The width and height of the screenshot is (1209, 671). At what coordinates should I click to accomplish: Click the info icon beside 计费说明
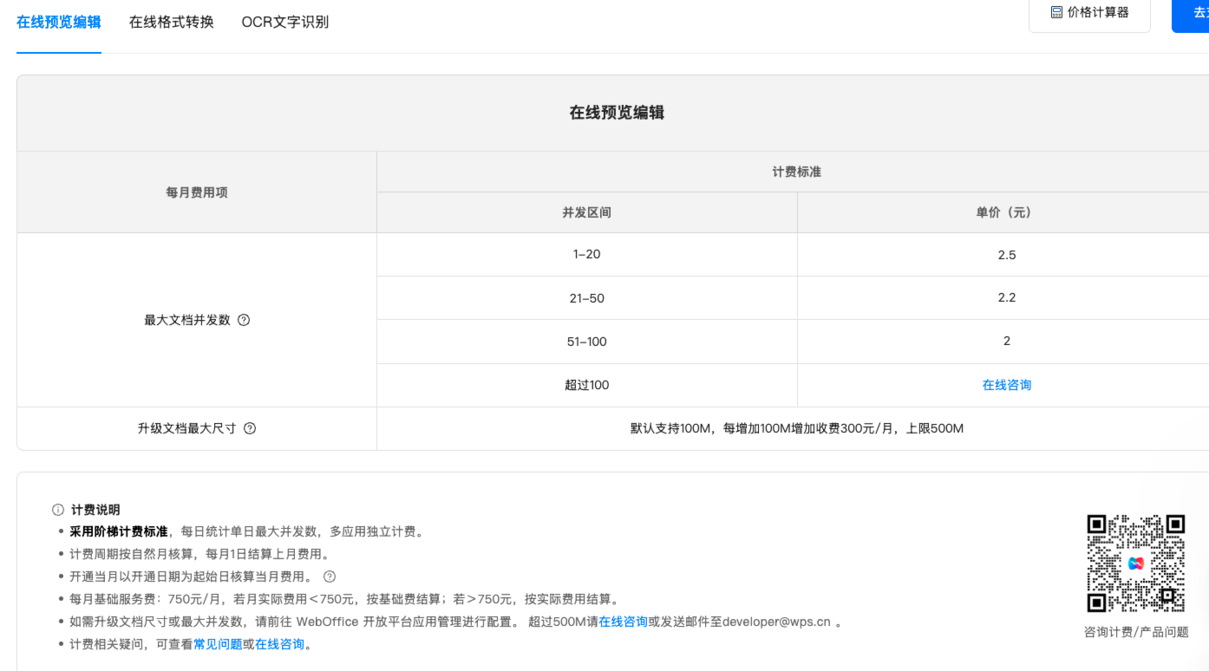(58, 510)
